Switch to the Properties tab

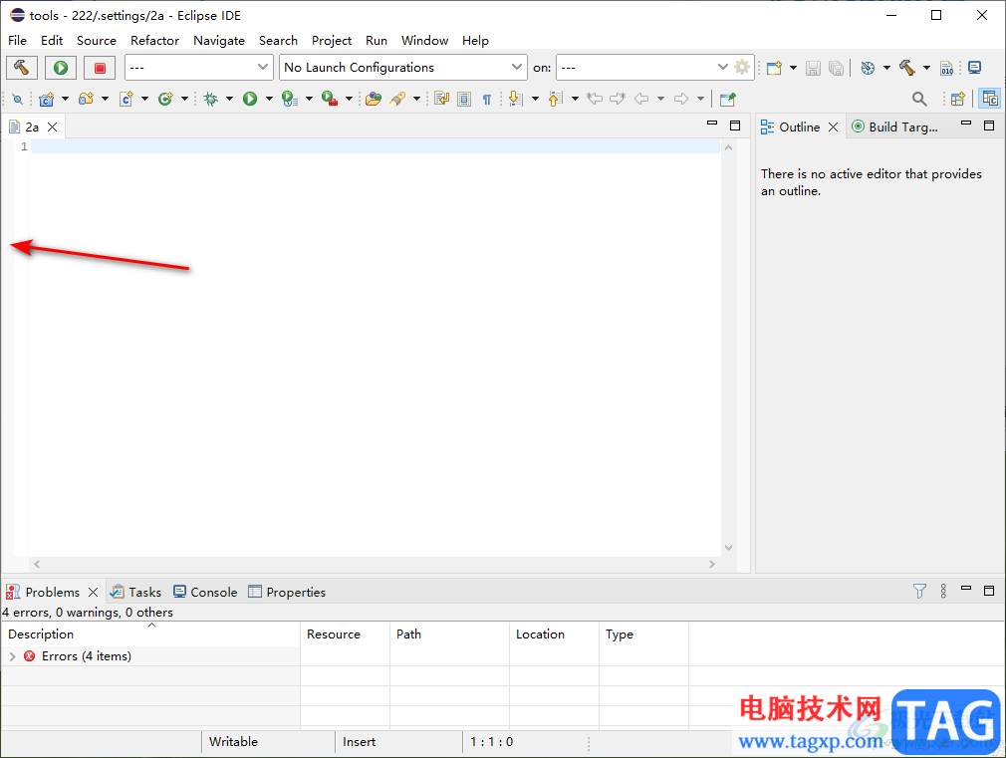[x=287, y=592]
